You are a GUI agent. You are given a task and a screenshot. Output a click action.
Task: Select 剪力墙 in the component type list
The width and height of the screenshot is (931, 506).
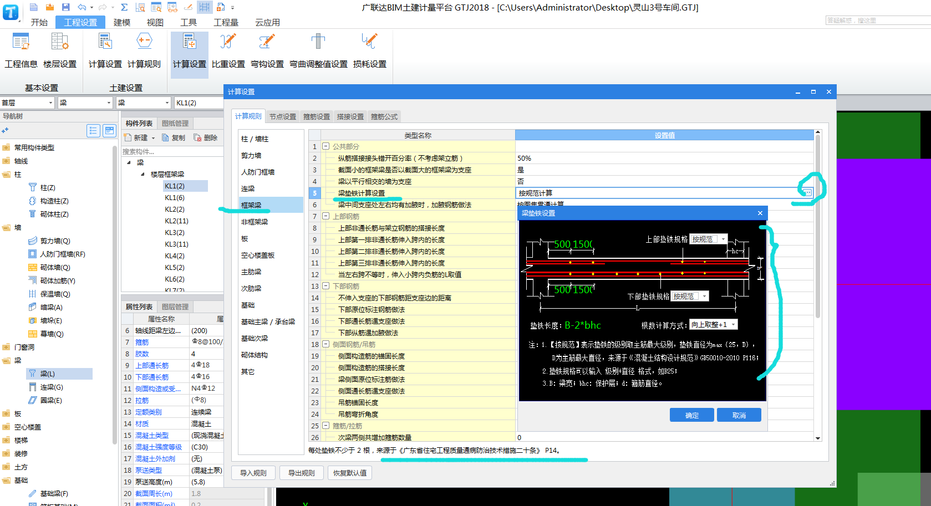tap(251, 155)
